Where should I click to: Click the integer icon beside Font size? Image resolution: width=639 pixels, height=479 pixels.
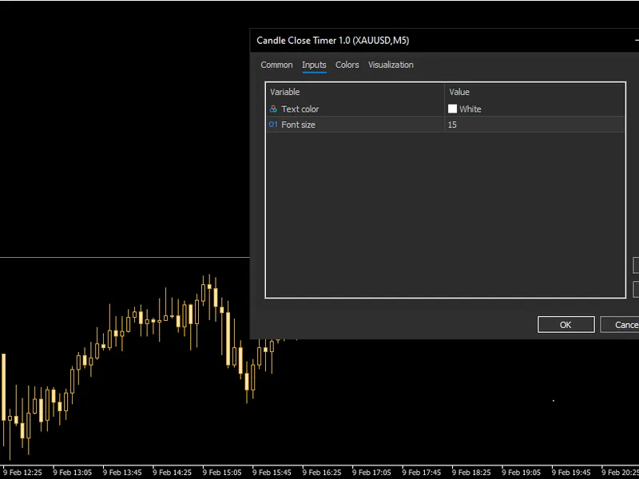pyautogui.click(x=273, y=125)
